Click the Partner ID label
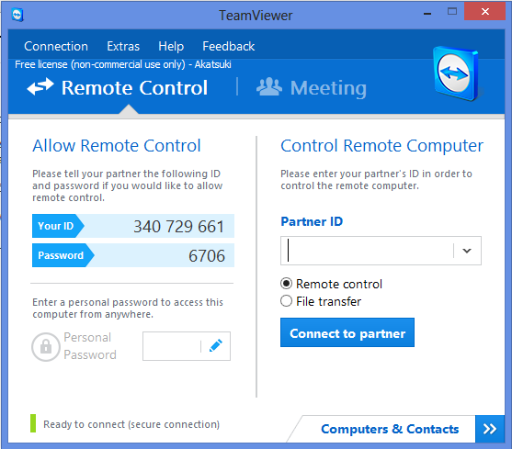 point(312,221)
